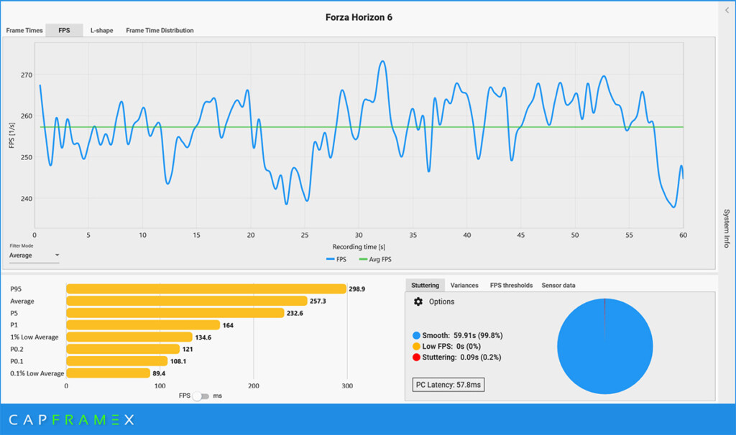
Task: Open the Filter Mode Average dropdown
Action: 34,256
